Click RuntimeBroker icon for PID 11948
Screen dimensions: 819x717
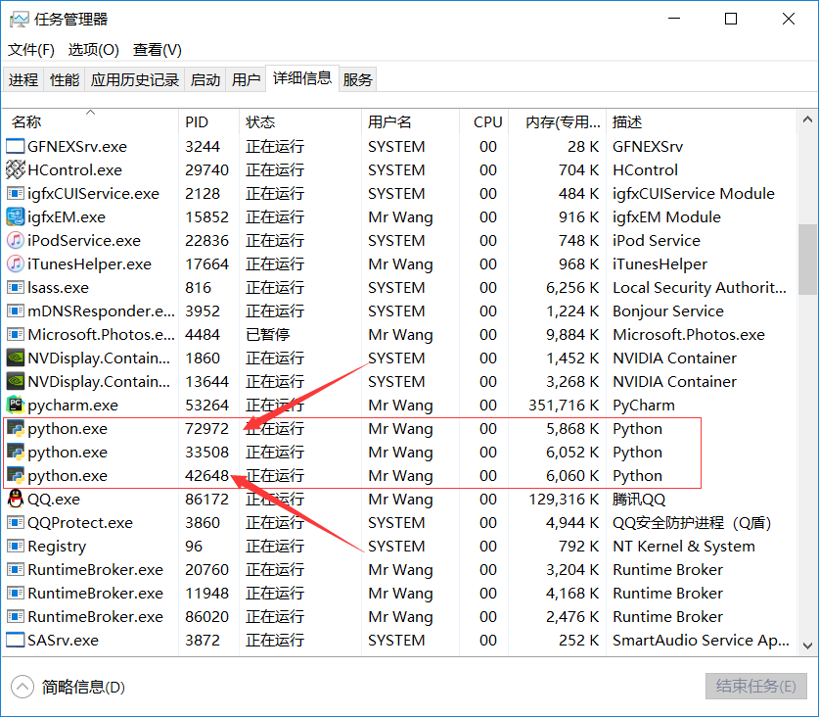15,593
